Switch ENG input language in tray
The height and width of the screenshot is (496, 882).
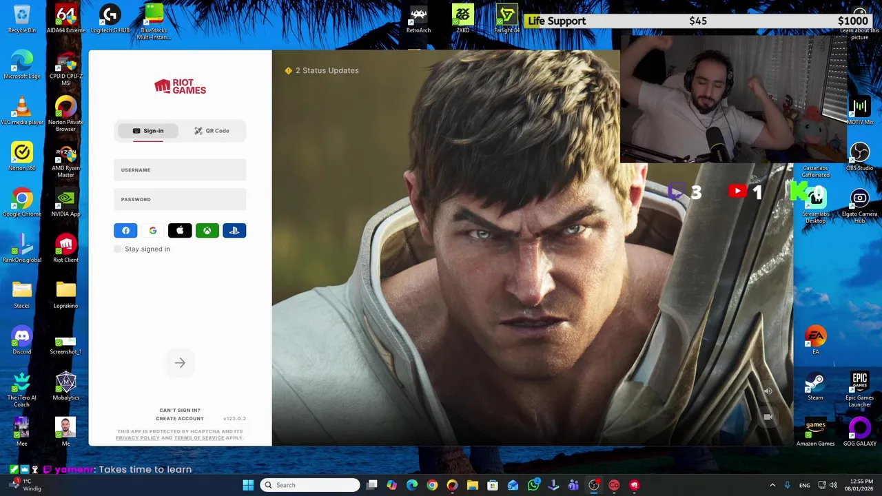805,485
